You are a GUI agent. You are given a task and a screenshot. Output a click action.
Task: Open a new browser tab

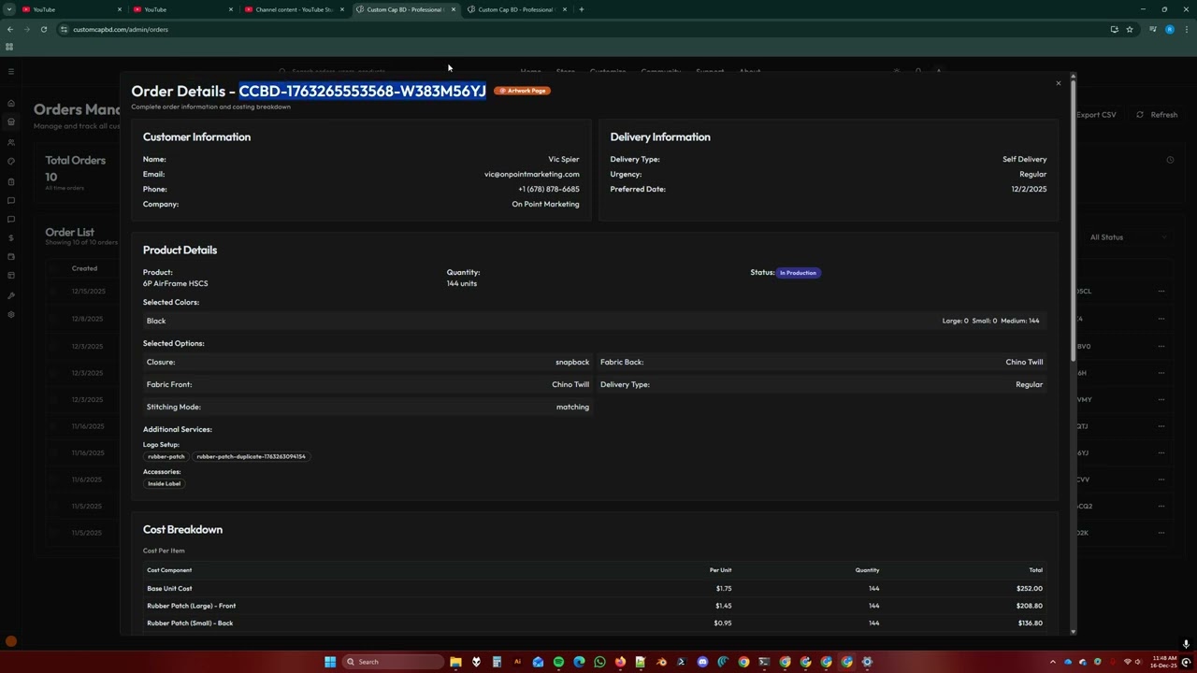(582, 9)
